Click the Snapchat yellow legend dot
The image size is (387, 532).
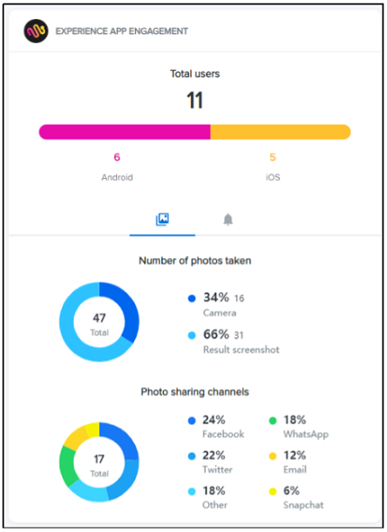pos(273,491)
